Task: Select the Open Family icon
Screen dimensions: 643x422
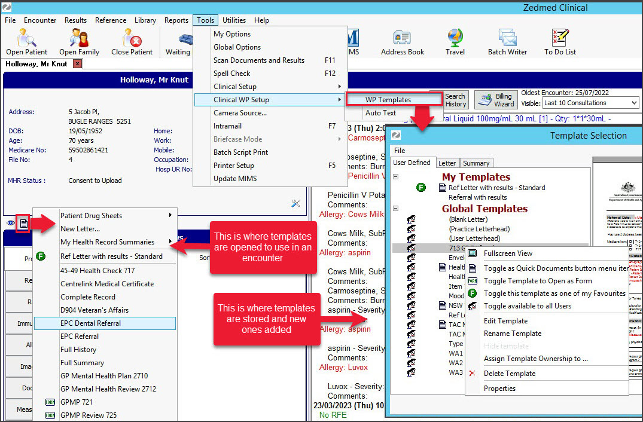Action: [x=78, y=41]
